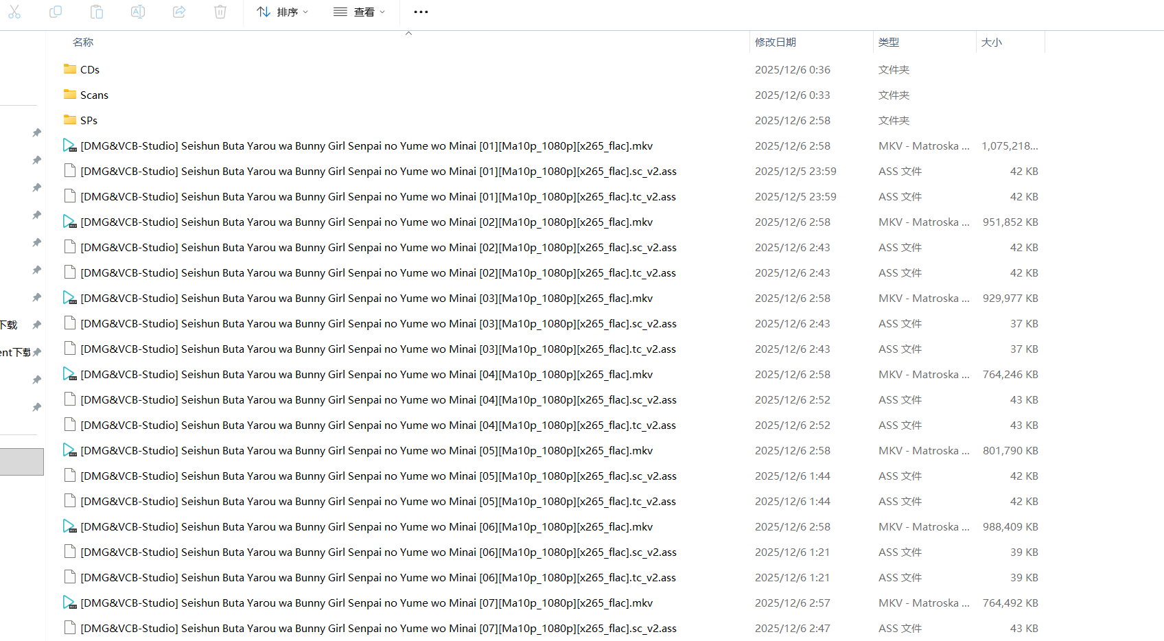Click the Paste clipboard icon in the toolbar

coord(97,12)
